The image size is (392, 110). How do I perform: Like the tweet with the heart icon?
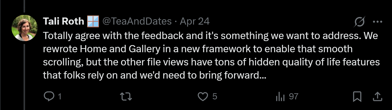coord(203,97)
